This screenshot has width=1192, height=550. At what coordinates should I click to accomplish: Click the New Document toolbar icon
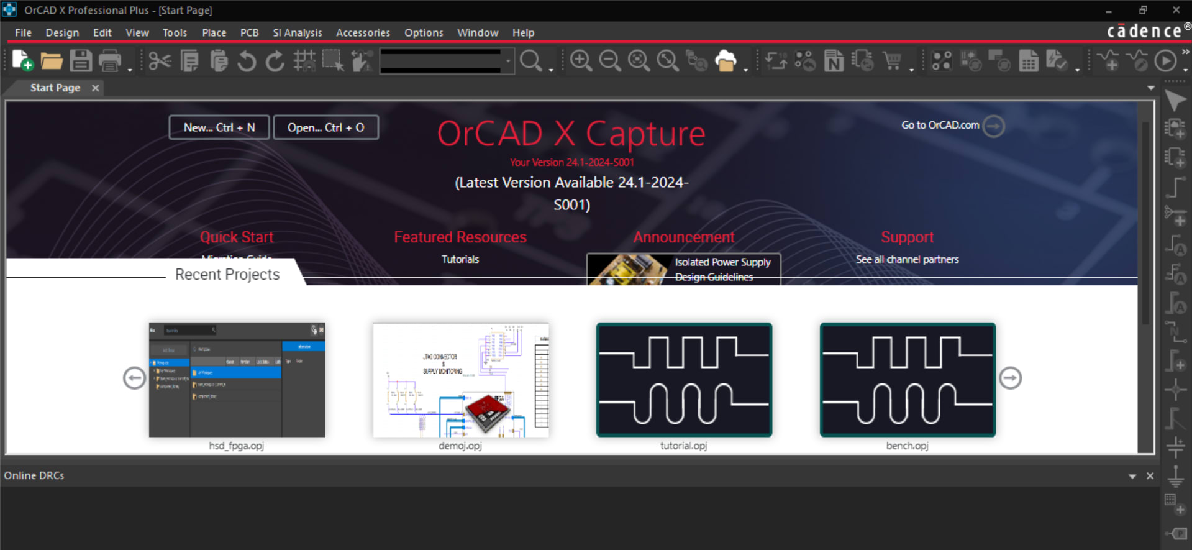pyautogui.click(x=22, y=60)
